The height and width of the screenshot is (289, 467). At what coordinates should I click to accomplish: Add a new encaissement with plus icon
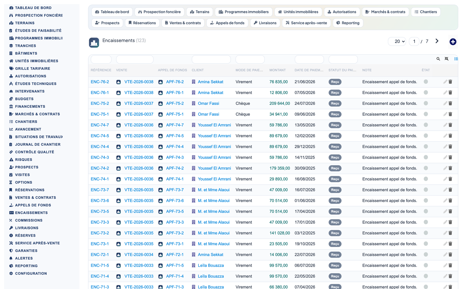[x=453, y=42]
